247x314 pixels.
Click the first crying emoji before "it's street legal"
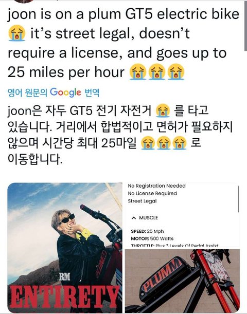click(17, 33)
